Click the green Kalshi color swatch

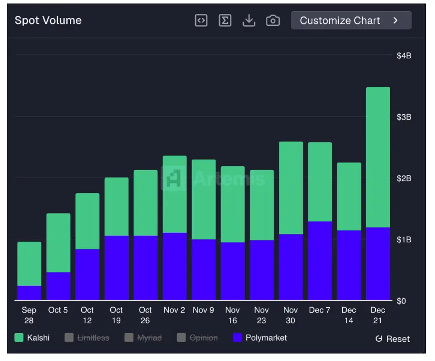[19, 338]
